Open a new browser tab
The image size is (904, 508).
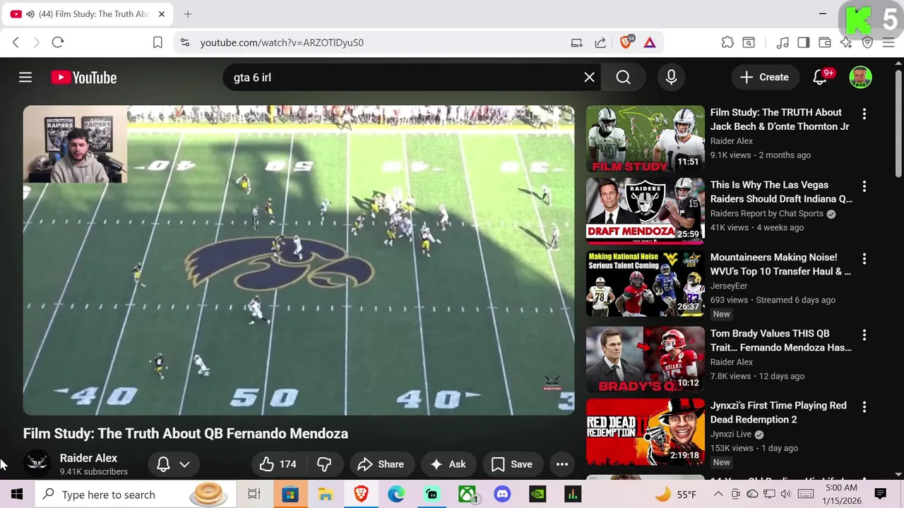click(188, 14)
